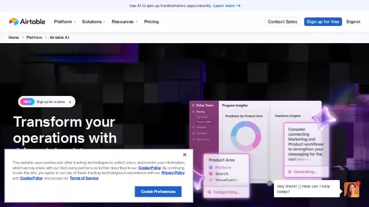Click the Platform color dot

[211, 167]
